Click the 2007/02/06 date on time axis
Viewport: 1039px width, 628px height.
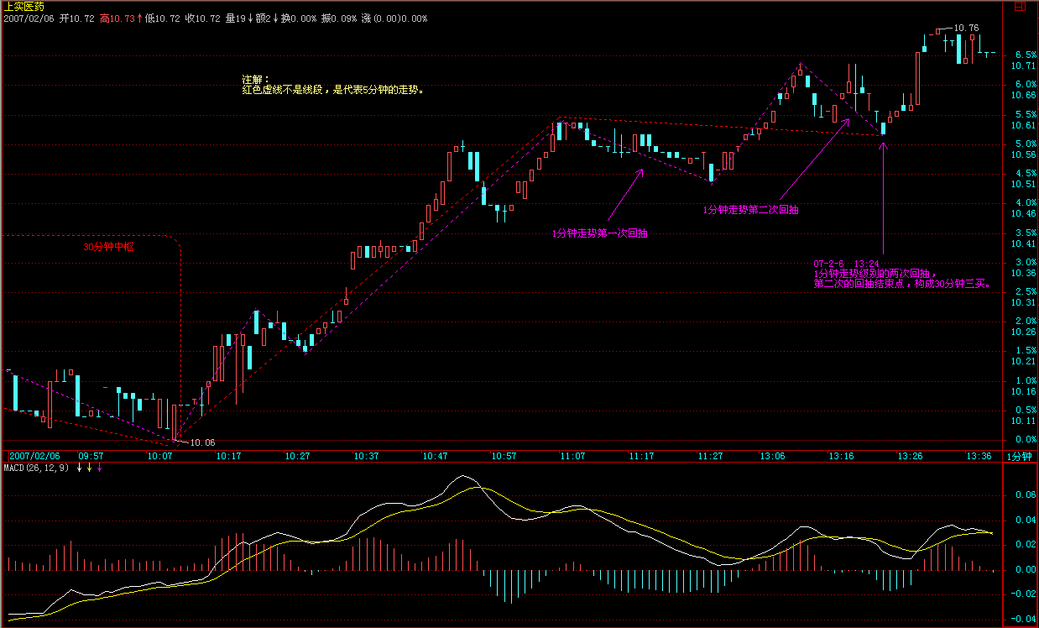pyautogui.click(x=34, y=456)
